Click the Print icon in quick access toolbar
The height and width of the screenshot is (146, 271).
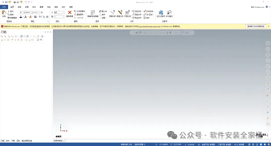(15, 2)
